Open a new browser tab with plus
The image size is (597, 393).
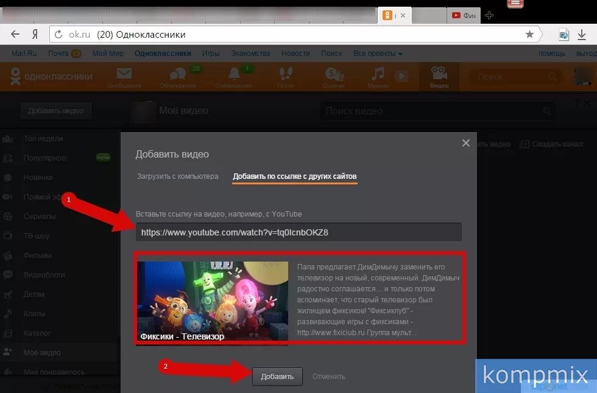pos(489,15)
